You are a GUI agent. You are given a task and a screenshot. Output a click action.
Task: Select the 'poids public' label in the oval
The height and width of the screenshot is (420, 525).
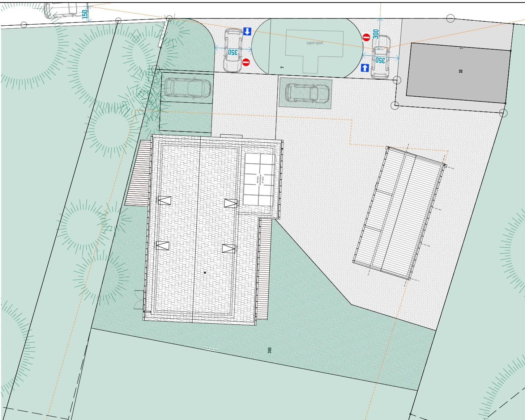(x=314, y=43)
